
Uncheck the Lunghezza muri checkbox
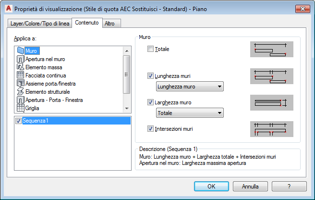pyautogui.click(x=150, y=76)
